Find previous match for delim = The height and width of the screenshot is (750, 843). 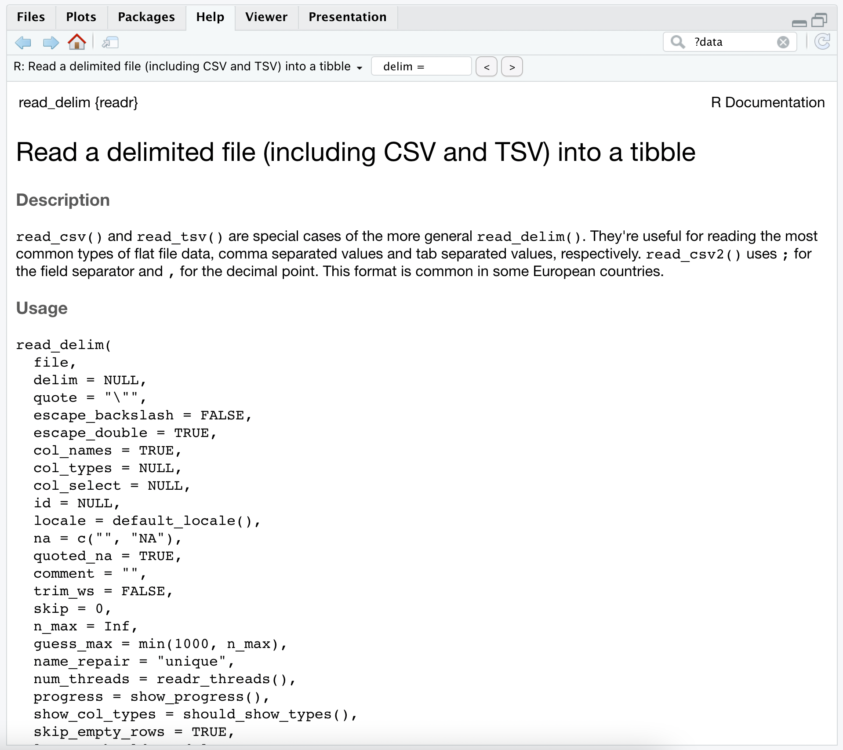pyautogui.click(x=487, y=67)
